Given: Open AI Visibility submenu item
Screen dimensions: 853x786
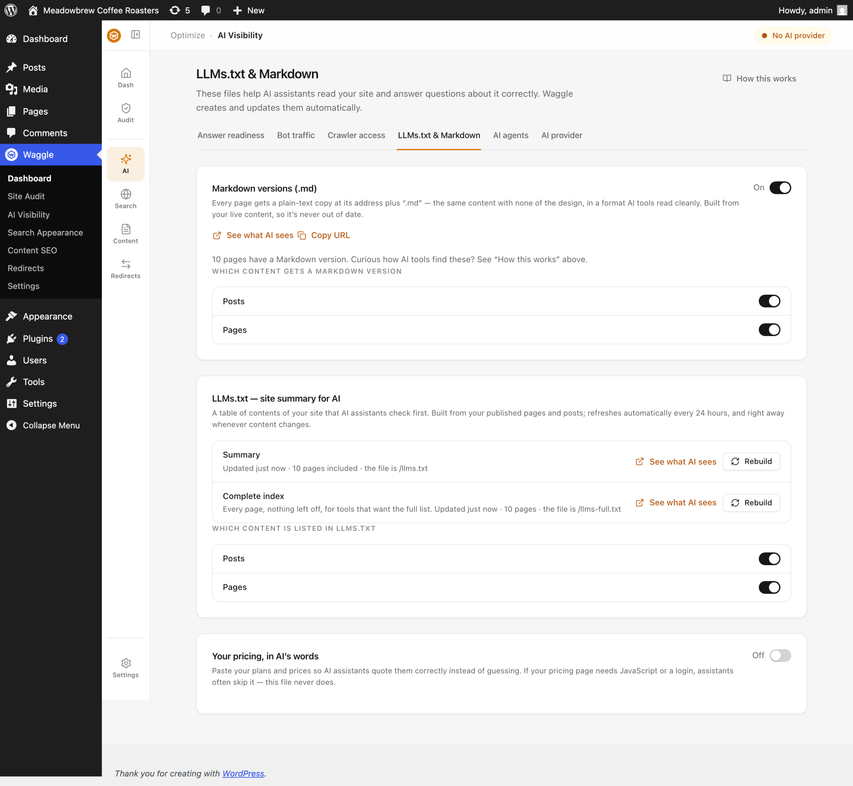Looking at the screenshot, I should tap(29, 215).
